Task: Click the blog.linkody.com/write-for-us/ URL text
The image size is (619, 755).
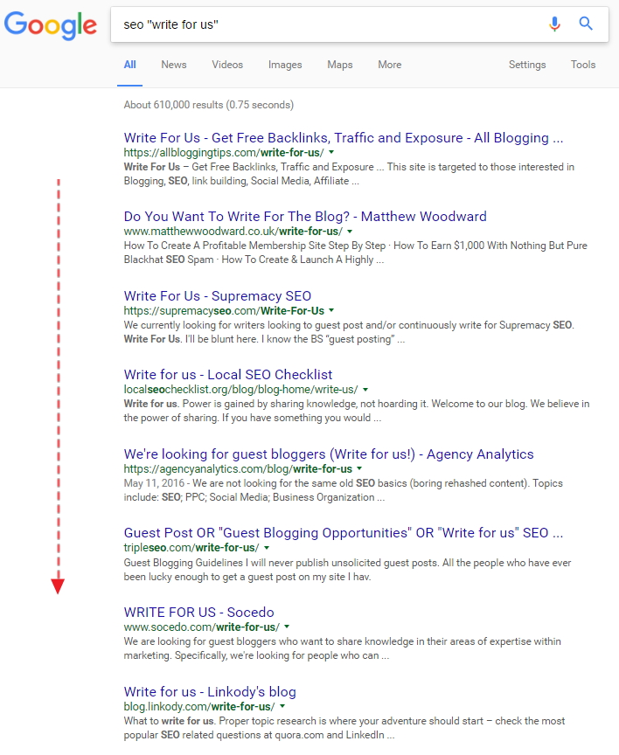Action: pyautogui.click(x=199, y=706)
